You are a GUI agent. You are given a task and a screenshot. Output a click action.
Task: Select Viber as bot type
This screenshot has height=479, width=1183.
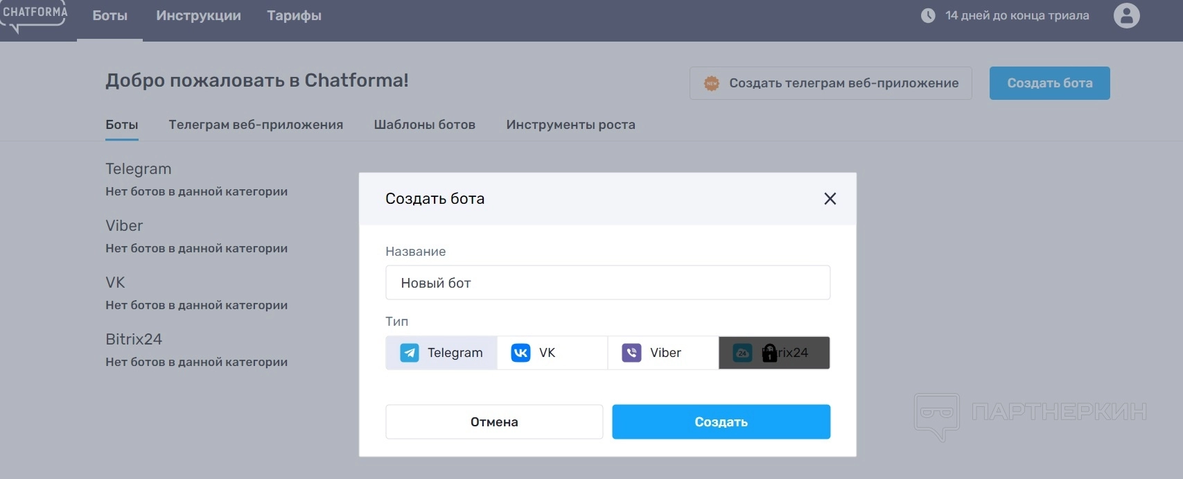click(x=664, y=353)
